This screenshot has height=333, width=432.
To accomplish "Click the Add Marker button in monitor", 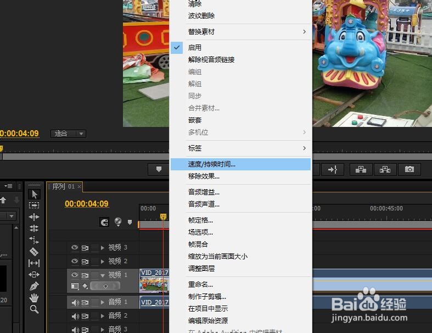I will [159, 169].
